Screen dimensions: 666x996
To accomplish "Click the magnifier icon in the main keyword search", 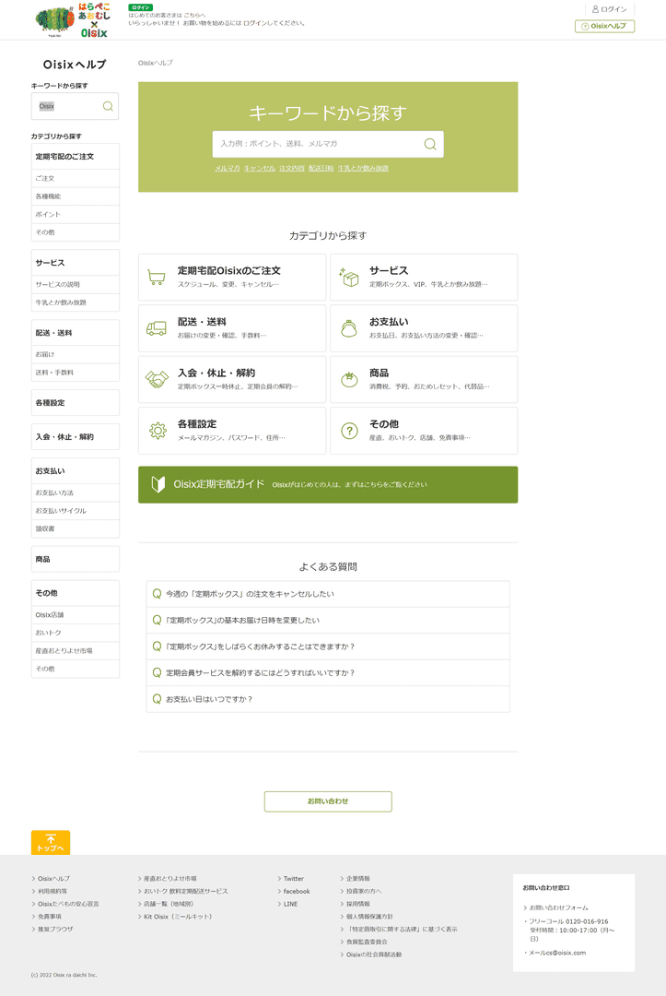I will point(429,145).
